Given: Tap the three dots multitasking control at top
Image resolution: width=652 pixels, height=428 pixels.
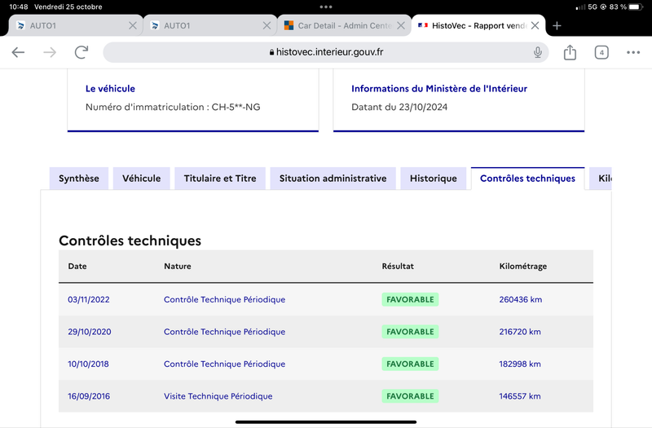Looking at the screenshot, I should coord(326,7).
